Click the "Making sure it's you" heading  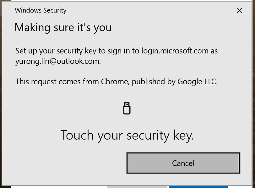[x=63, y=28]
